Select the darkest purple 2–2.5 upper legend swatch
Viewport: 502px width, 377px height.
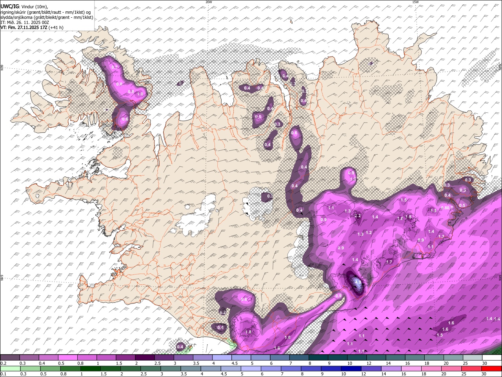click(x=145, y=358)
